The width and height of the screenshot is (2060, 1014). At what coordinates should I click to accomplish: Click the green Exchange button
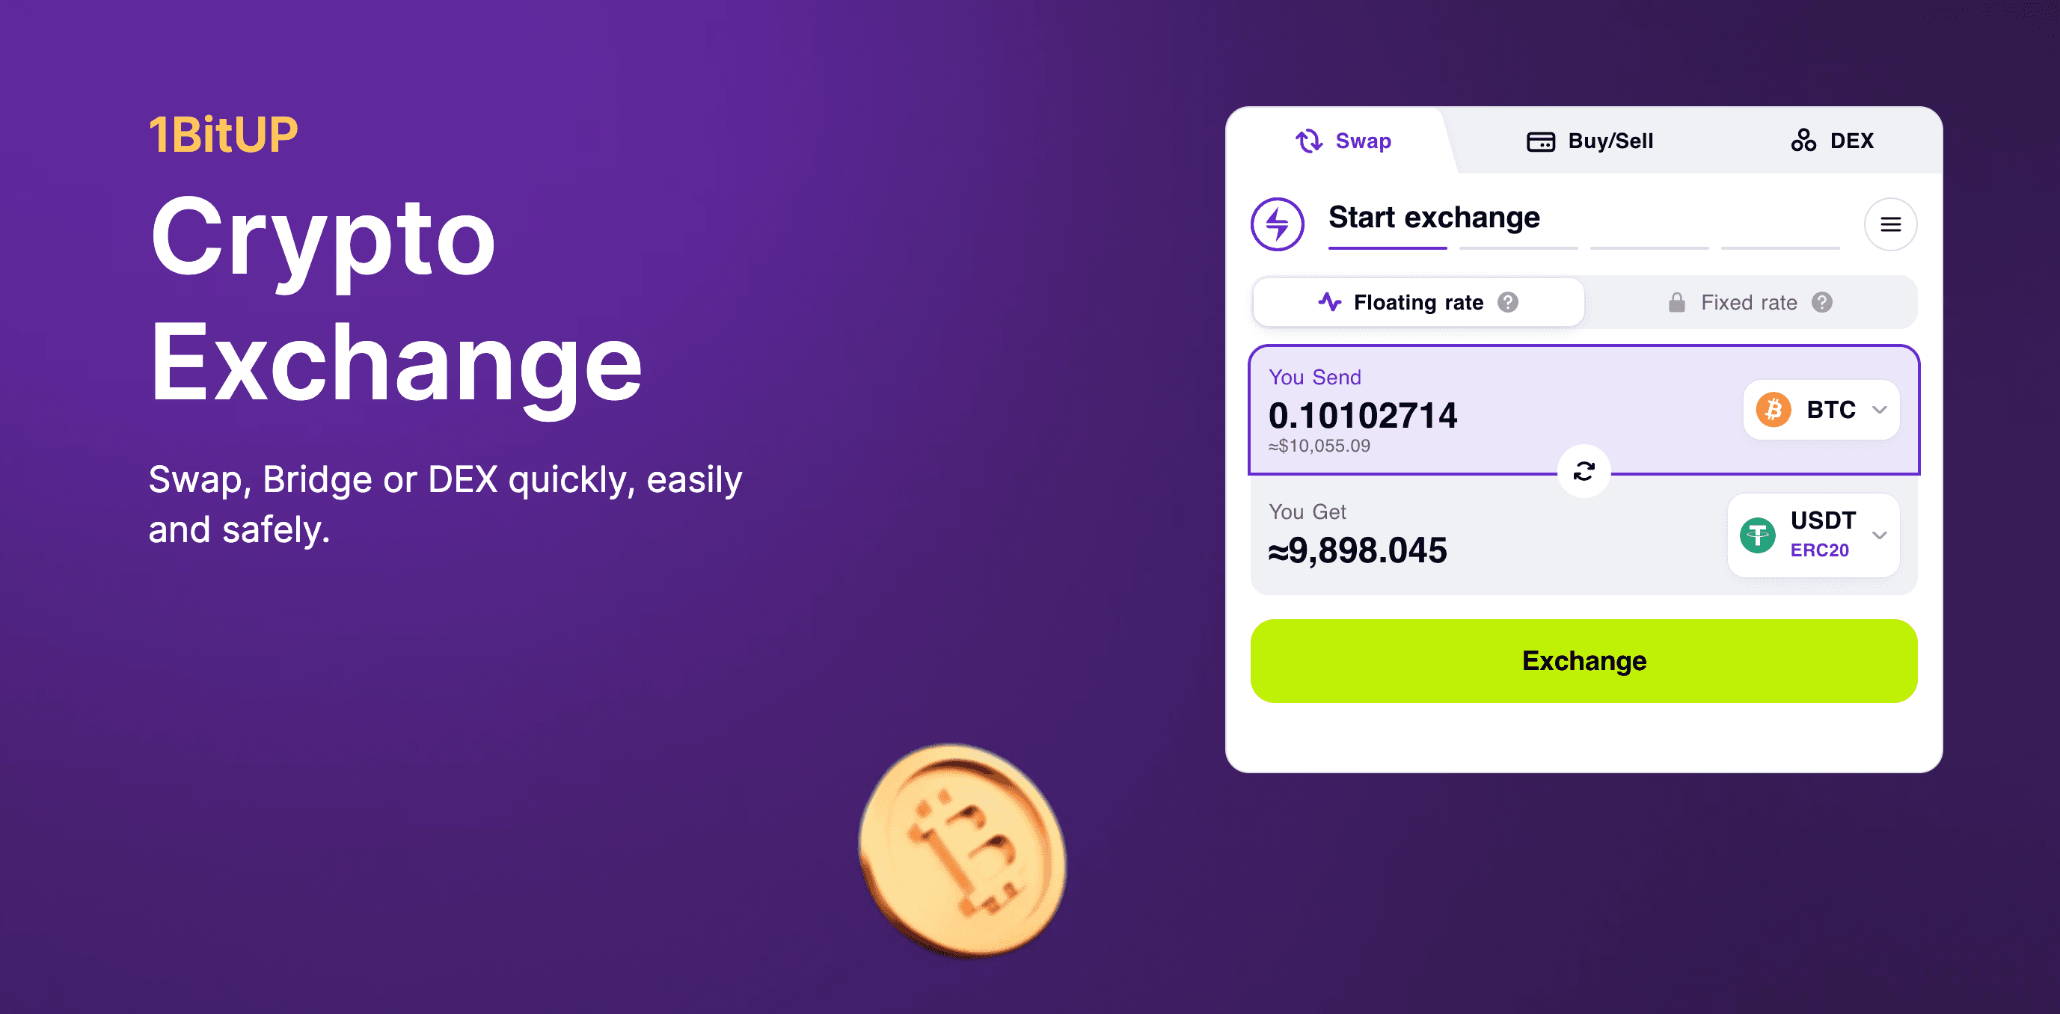[1584, 660]
